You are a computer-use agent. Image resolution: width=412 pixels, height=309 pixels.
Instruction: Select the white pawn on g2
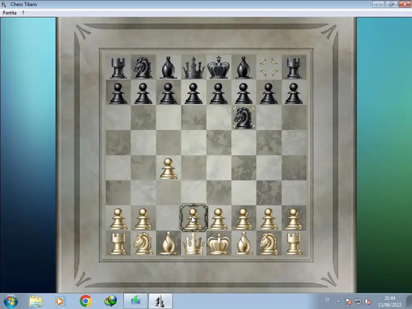tap(268, 219)
